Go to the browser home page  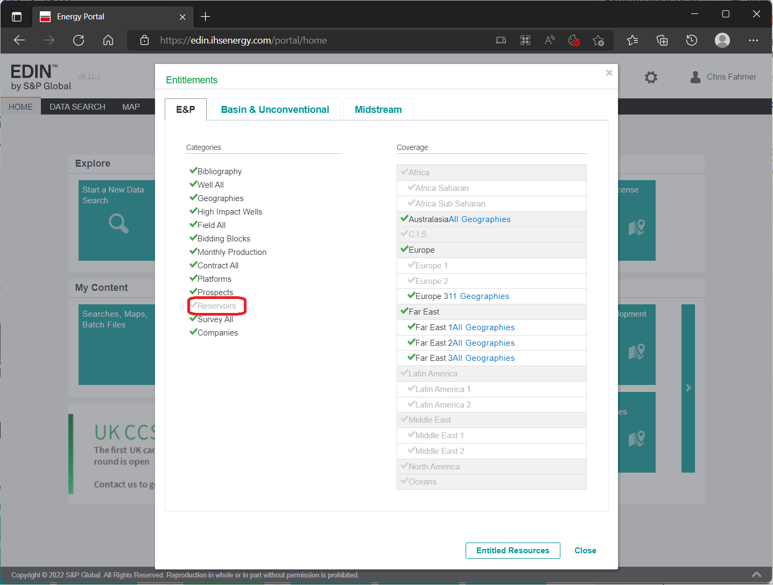pos(108,40)
